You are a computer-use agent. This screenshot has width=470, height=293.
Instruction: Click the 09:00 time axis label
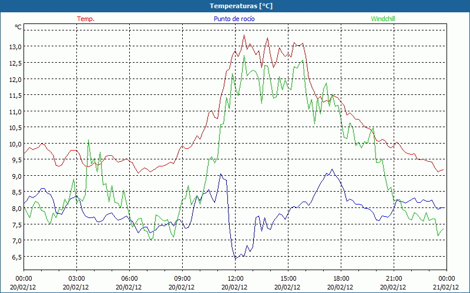pyautogui.click(x=182, y=279)
